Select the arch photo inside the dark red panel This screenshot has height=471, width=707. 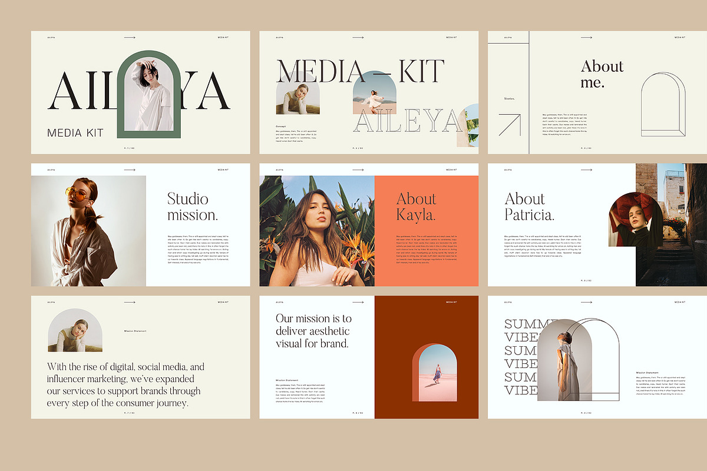coord(435,373)
